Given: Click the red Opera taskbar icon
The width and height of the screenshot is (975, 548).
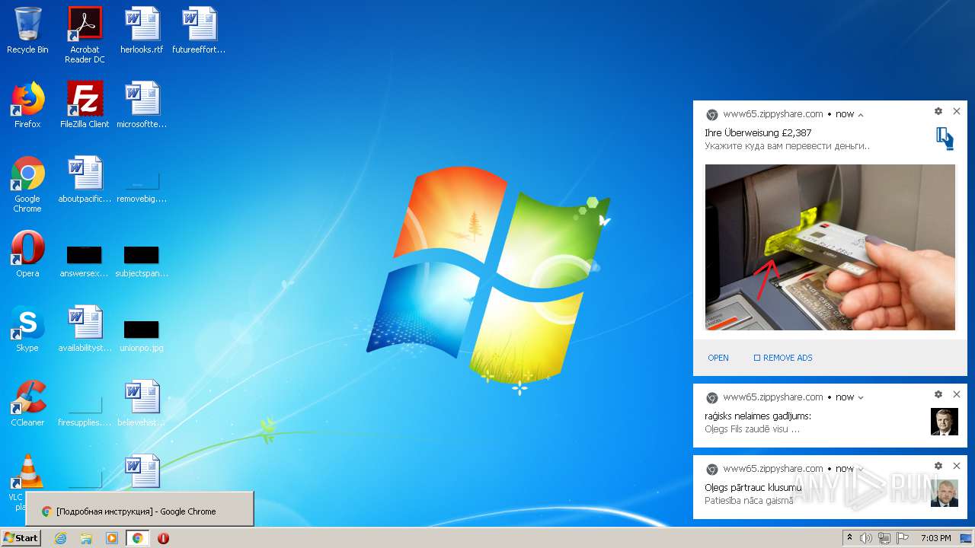Looking at the screenshot, I should (x=163, y=538).
